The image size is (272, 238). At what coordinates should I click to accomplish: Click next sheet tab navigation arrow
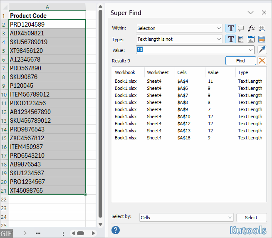(25, 233)
